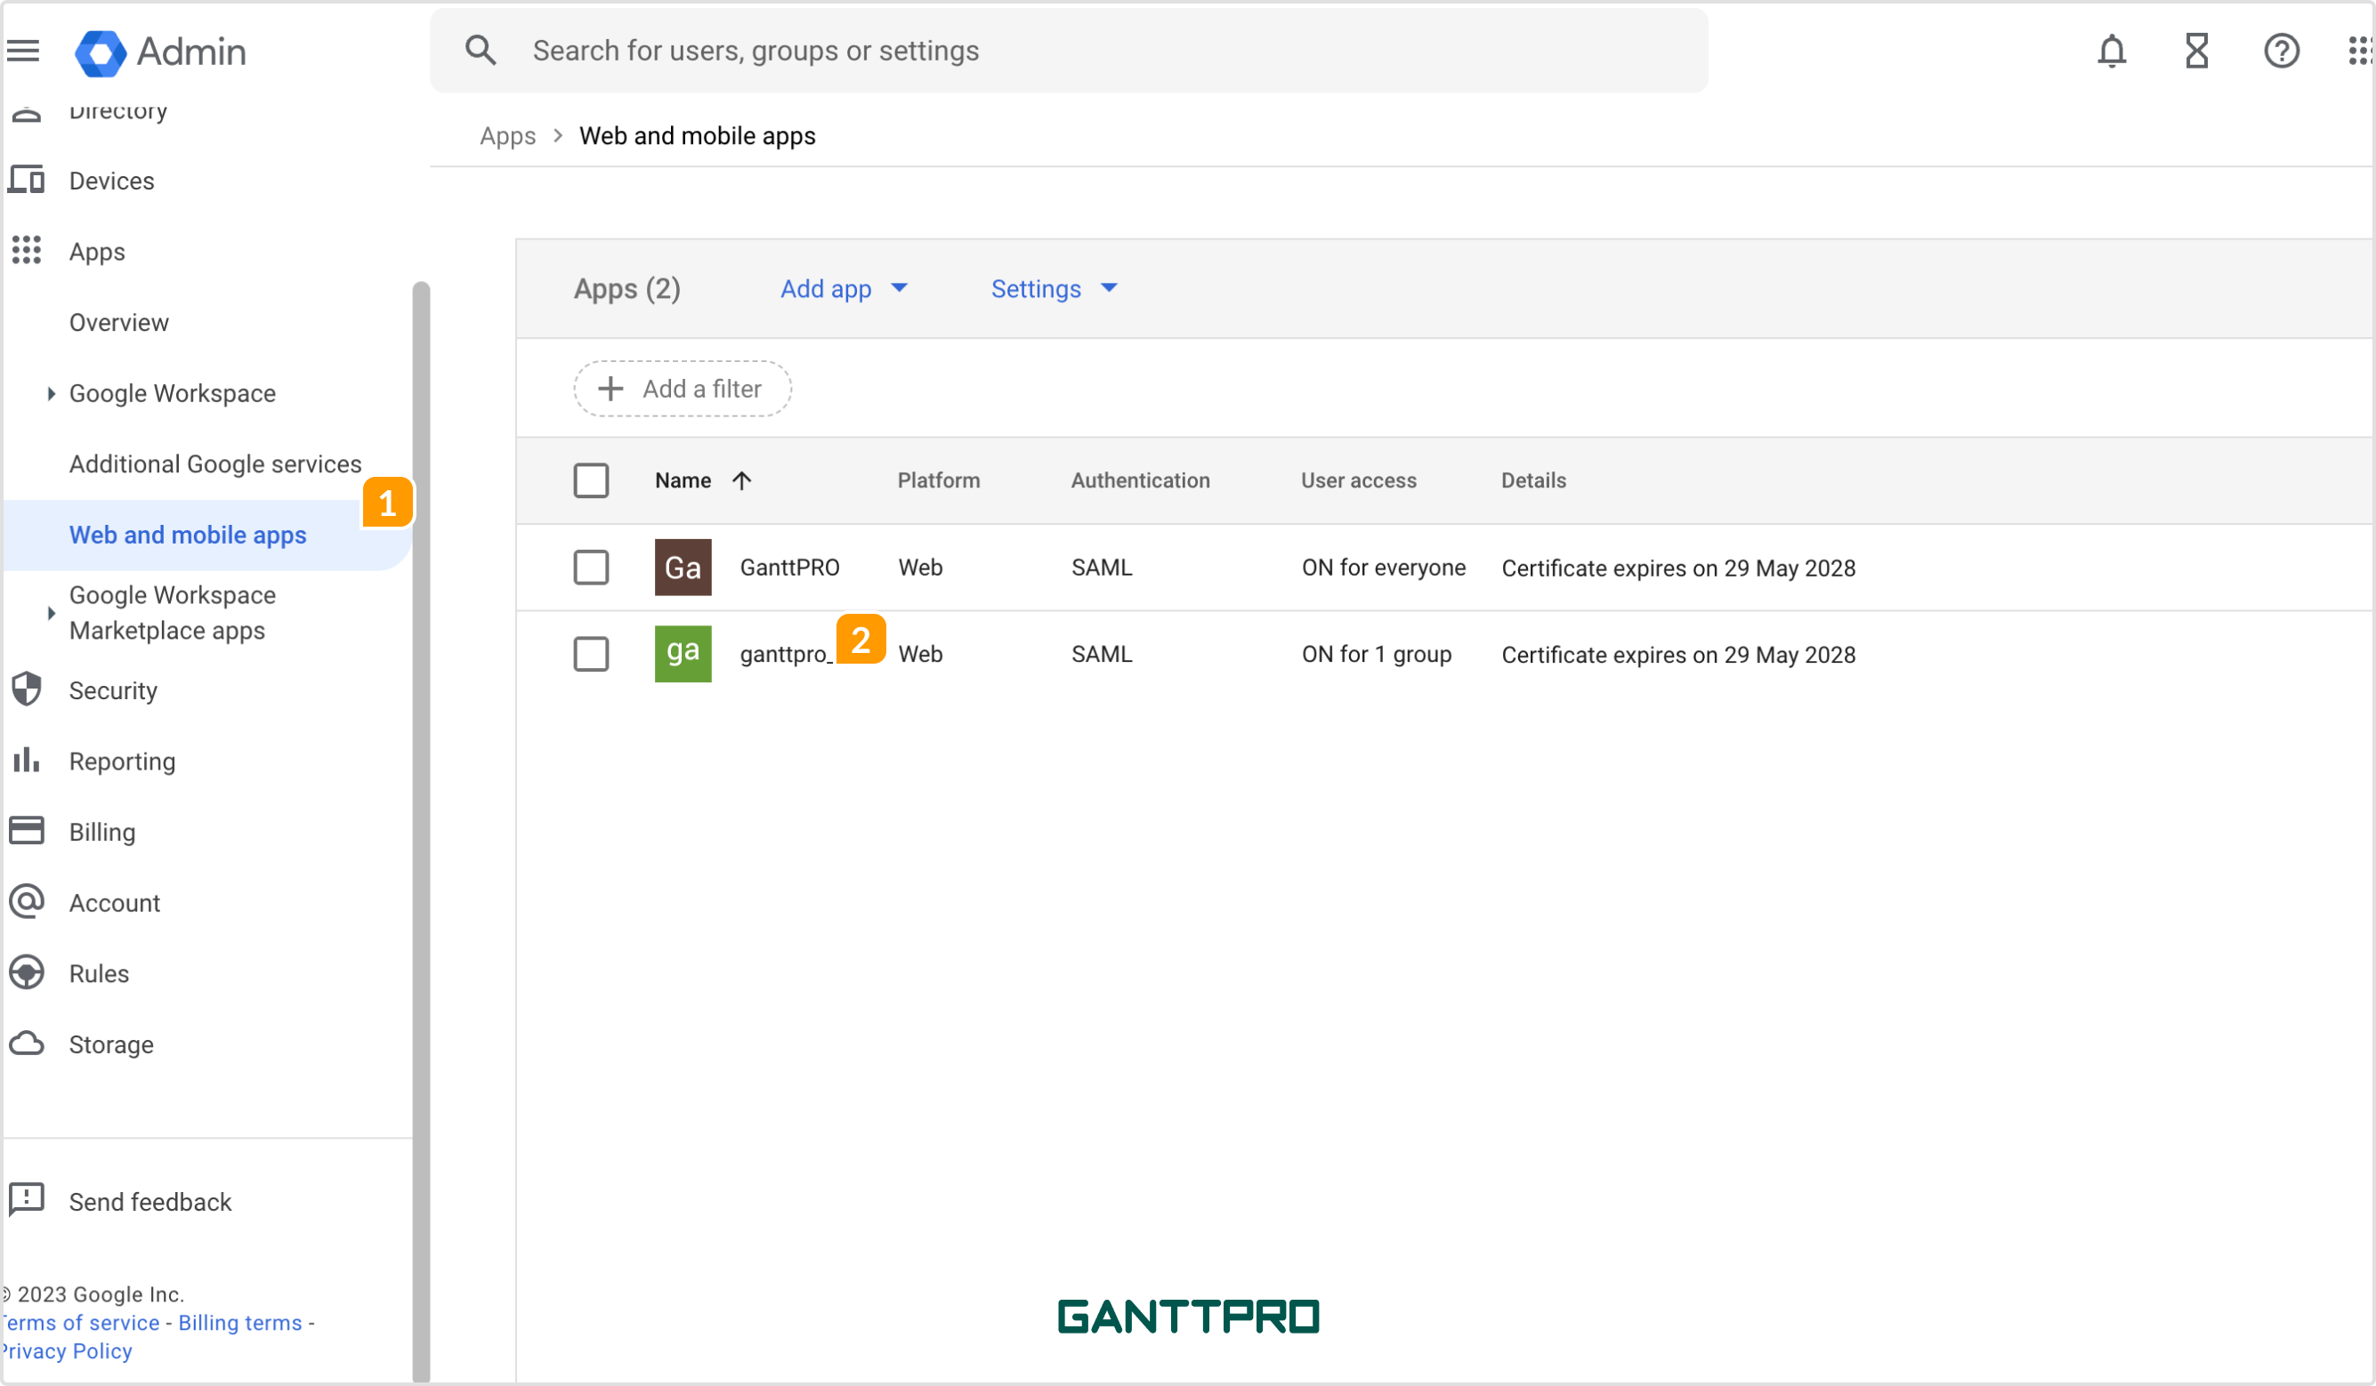
Task: Click the Google Admin logo
Action: click(x=160, y=52)
